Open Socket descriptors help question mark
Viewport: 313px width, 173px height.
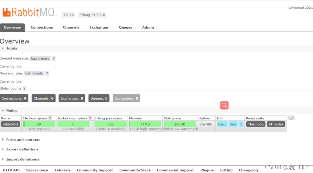click(90, 118)
